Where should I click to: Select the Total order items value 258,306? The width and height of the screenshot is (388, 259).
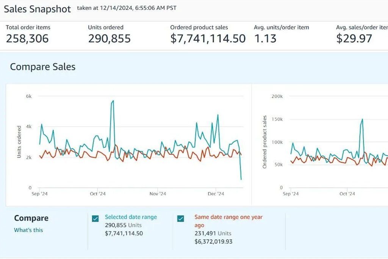27,39
